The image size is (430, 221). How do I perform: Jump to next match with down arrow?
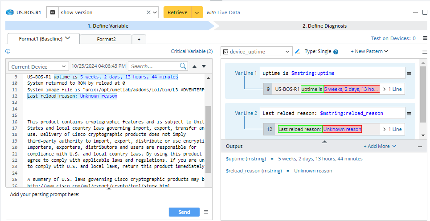click(204, 66)
